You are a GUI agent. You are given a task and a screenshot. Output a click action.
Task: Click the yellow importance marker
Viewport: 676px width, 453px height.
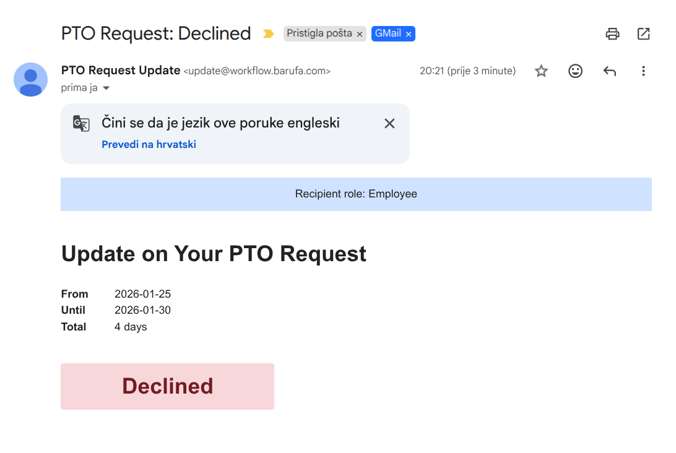coord(268,34)
